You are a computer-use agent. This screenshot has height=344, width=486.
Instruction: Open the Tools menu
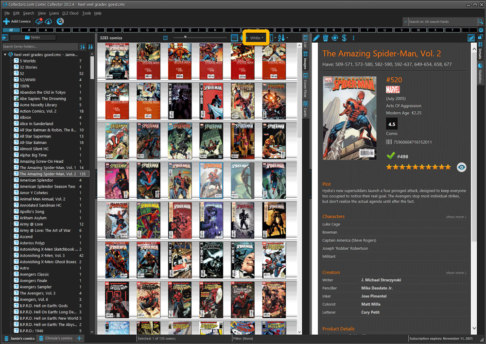87,13
